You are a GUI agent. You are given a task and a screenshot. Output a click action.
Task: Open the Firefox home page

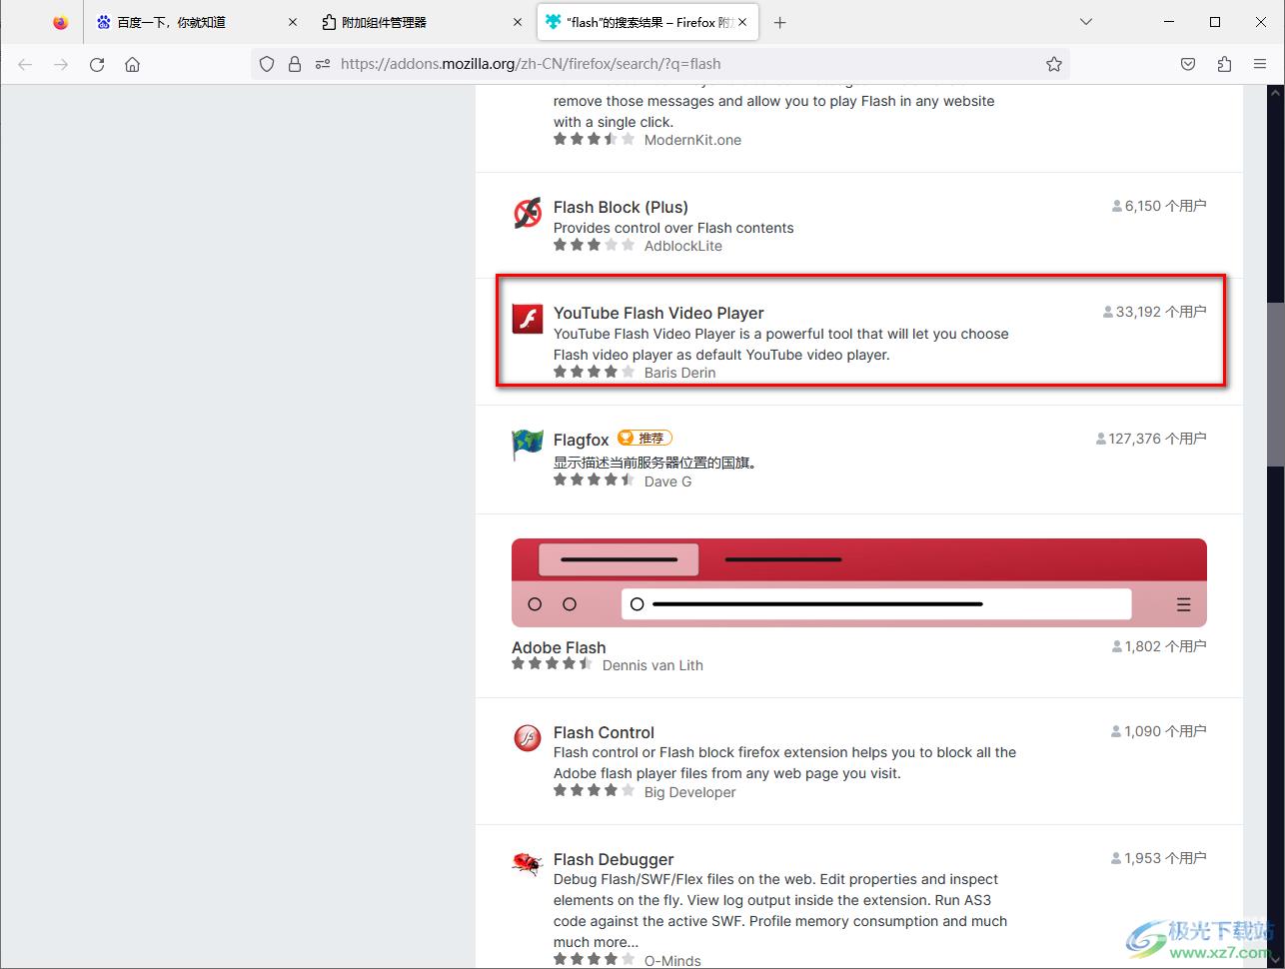132,64
